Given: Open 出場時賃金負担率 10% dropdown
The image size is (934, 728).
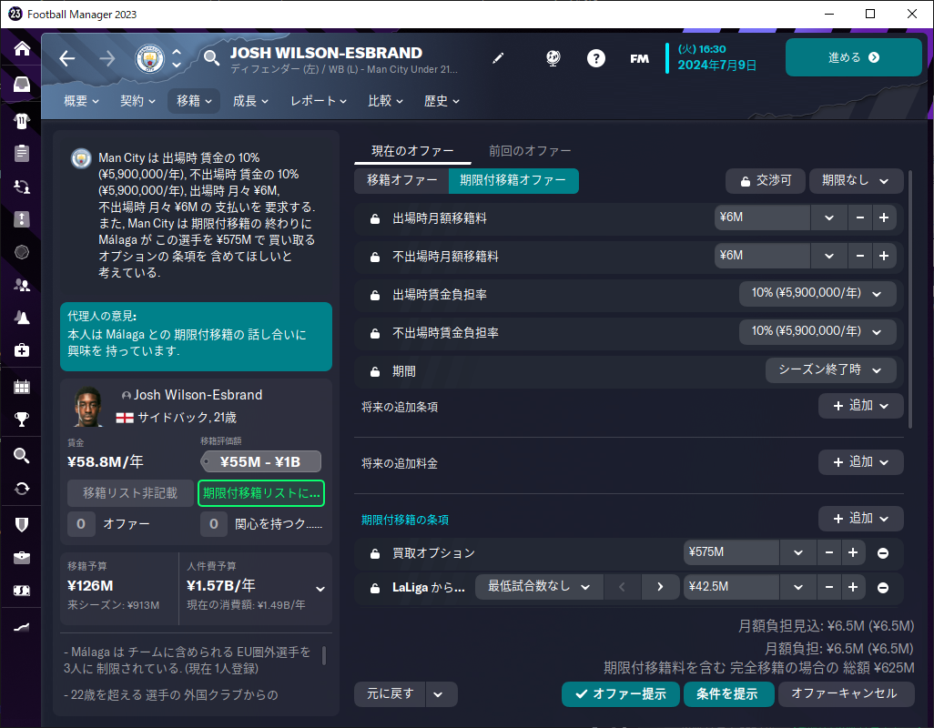Looking at the screenshot, I should (817, 293).
